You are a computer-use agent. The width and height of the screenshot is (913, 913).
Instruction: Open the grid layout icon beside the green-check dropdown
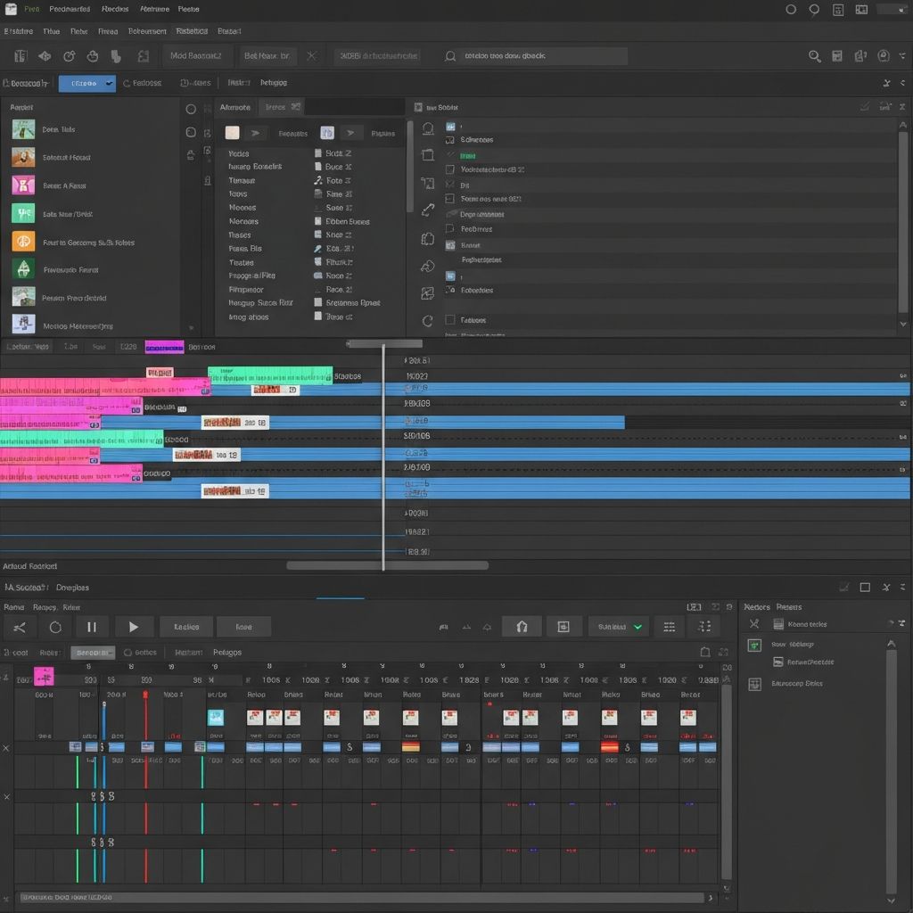coord(670,627)
